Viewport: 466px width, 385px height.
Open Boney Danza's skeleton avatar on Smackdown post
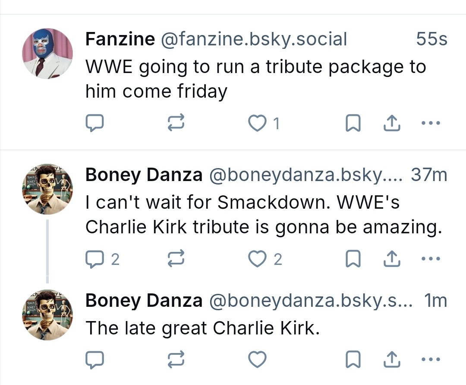point(47,189)
